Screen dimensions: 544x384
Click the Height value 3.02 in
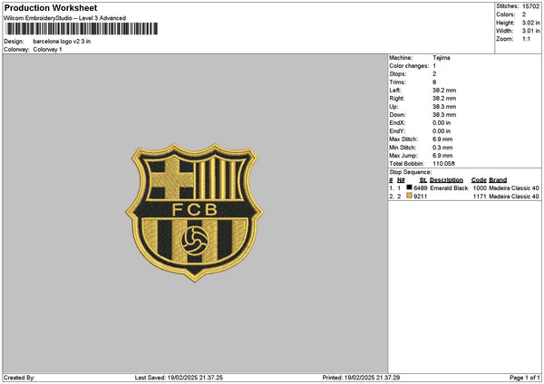point(530,23)
